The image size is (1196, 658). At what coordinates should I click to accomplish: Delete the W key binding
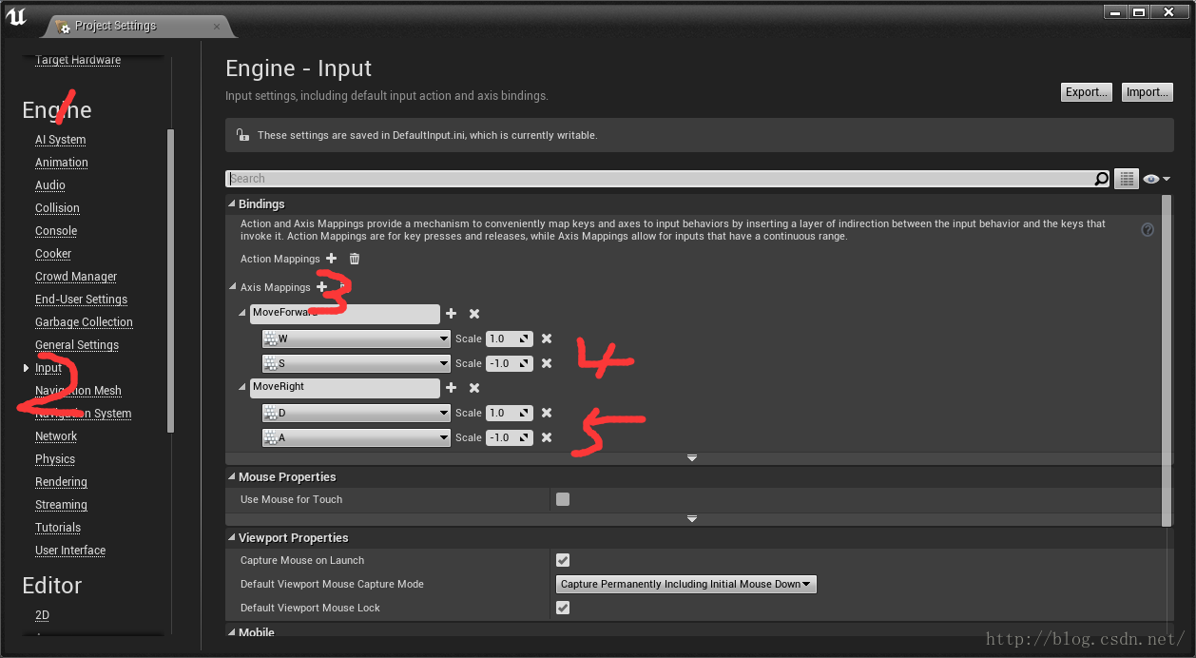[547, 339]
